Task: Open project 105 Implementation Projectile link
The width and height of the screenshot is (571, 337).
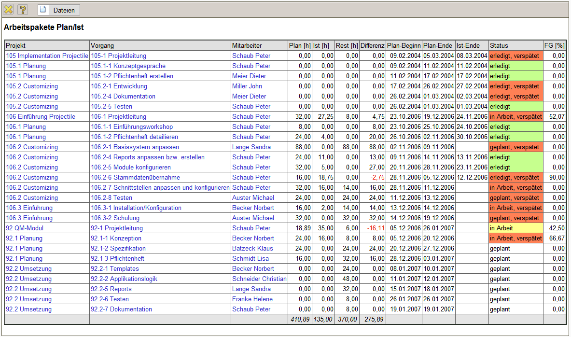Action: 47,56
